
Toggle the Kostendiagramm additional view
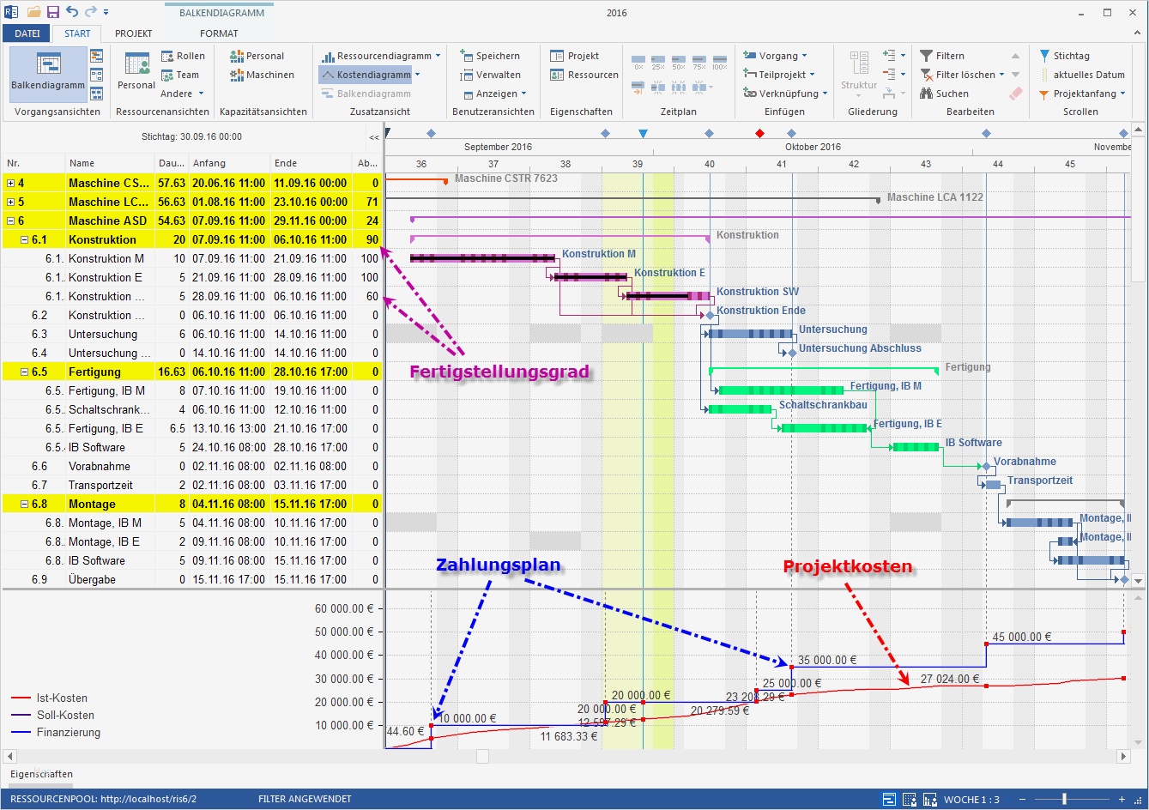[366, 75]
